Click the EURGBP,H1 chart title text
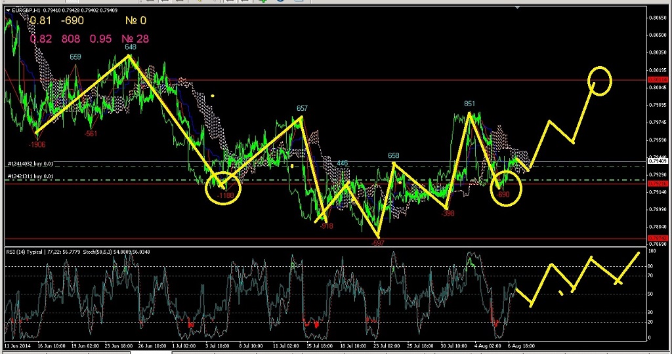This screenshot has width=672, height=354. pos(28,10)
